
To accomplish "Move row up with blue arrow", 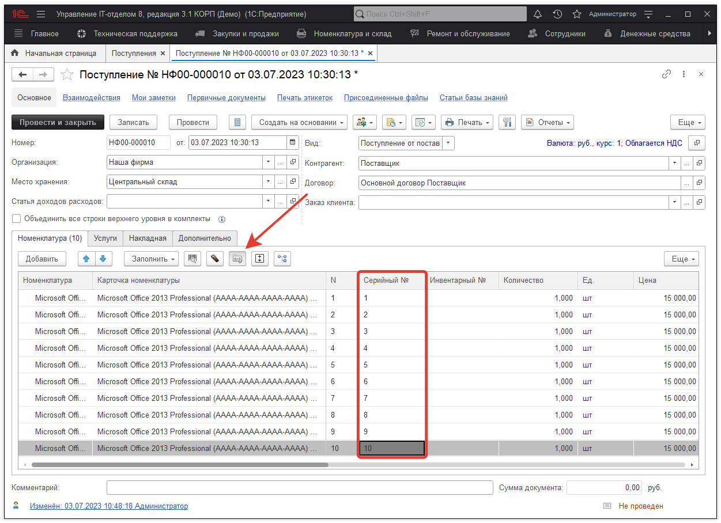I will [87, 259].
